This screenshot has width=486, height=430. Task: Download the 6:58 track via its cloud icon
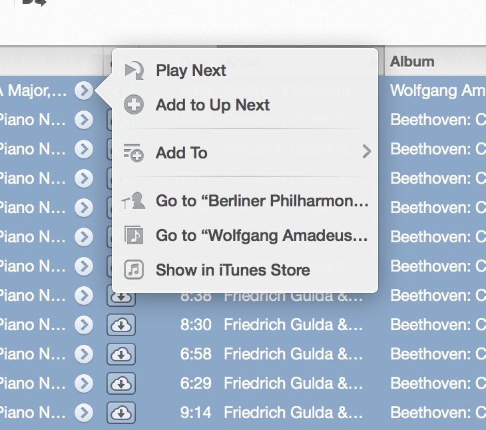121,354
